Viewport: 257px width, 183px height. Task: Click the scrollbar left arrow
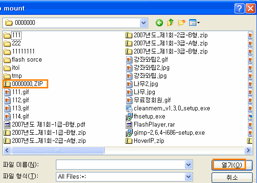[7, 150]
